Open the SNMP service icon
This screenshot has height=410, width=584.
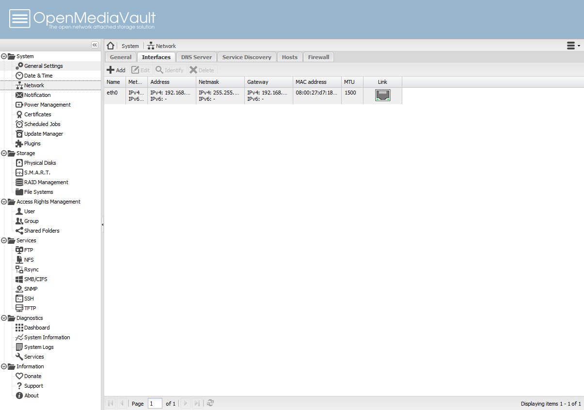[19, 289]
